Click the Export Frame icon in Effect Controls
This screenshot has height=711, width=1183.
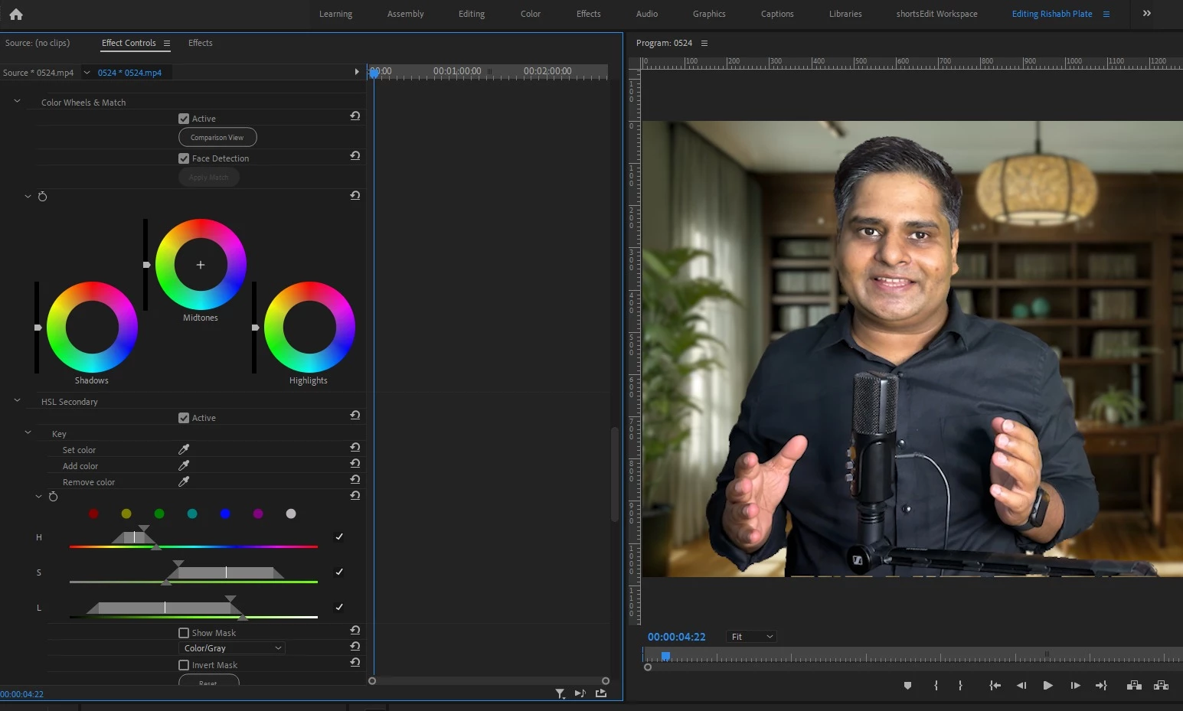coord(601,693)
